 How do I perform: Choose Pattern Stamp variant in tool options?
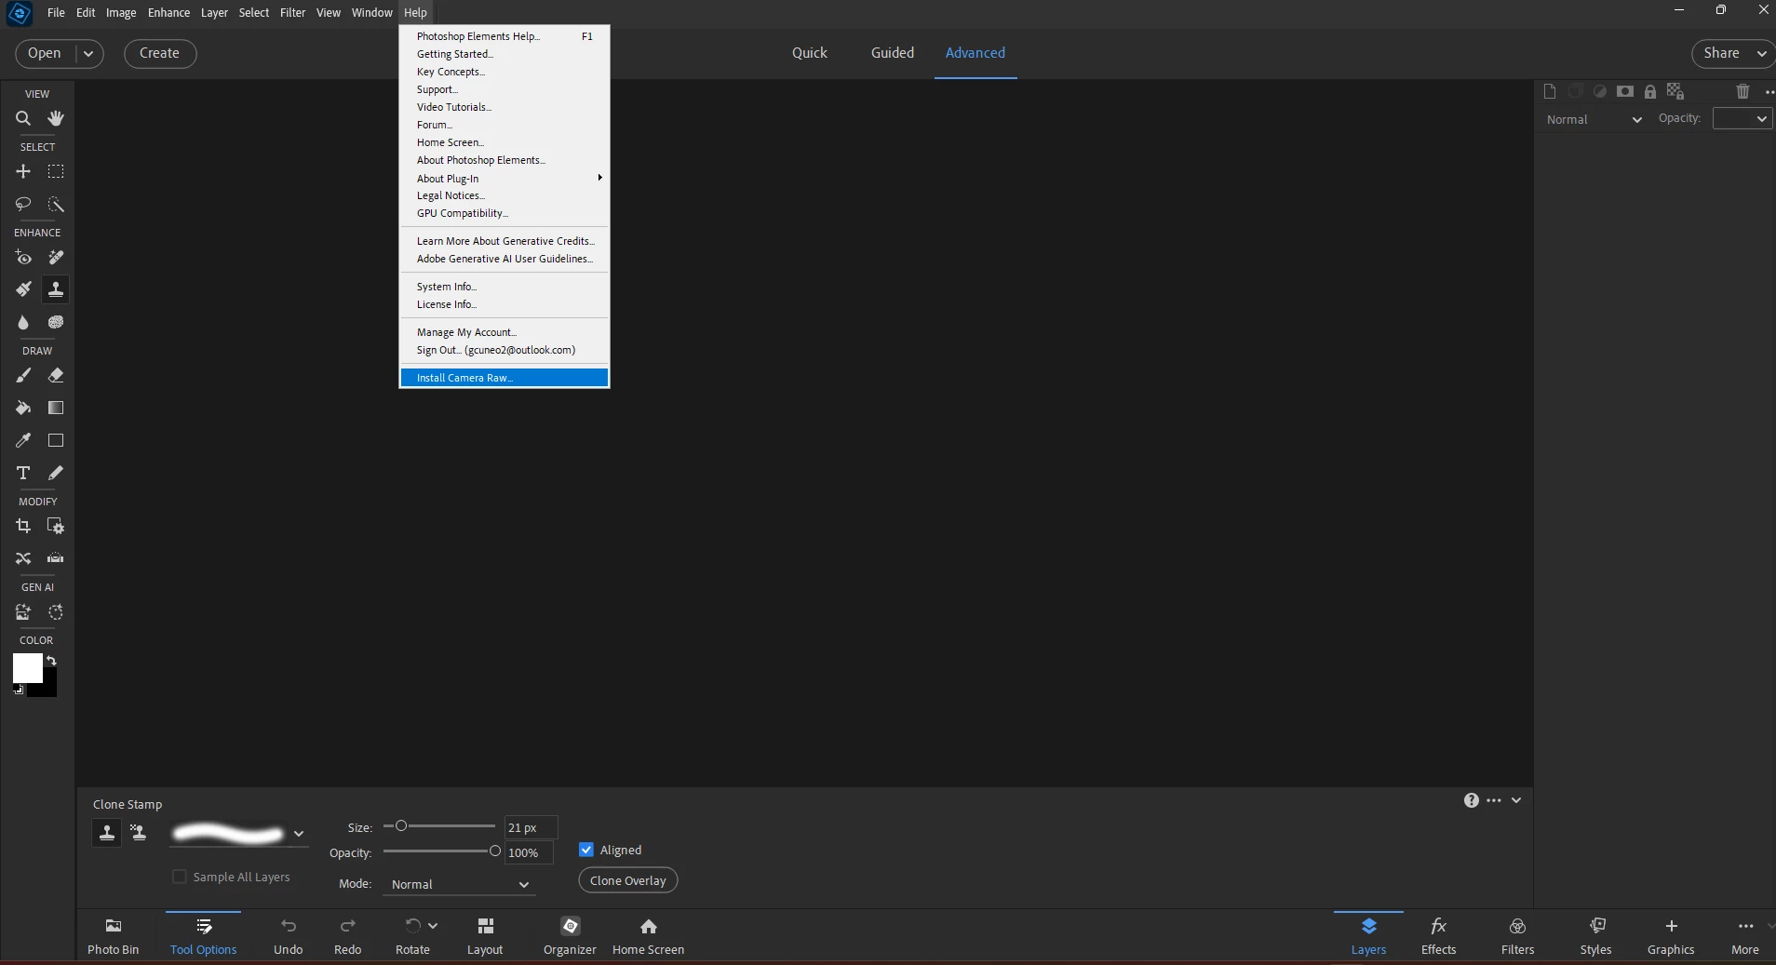tap(139, 833)
